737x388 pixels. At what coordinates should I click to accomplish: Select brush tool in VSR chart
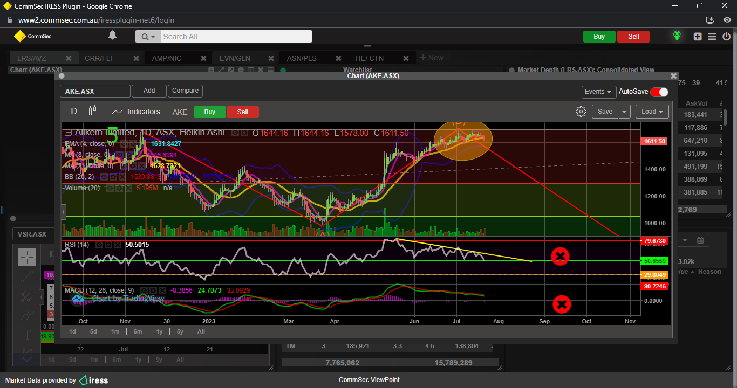pyautogui.click(x=27, y=316)
